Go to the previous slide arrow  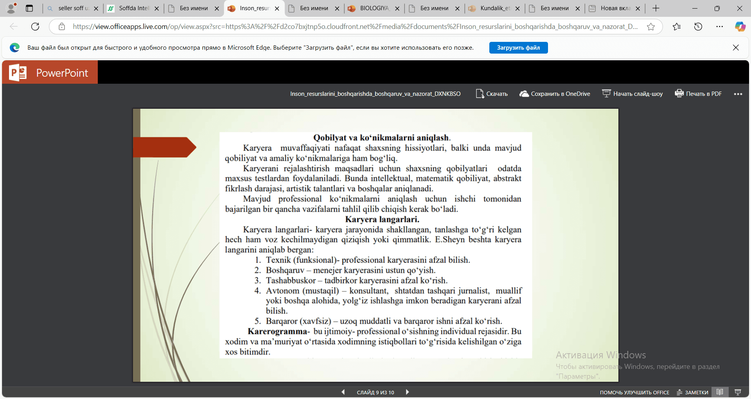343,392
